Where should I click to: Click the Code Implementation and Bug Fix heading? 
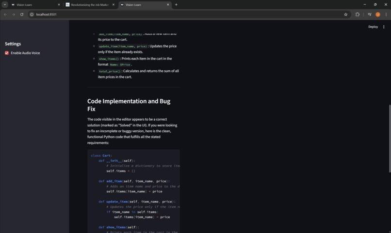pos(129,105)
